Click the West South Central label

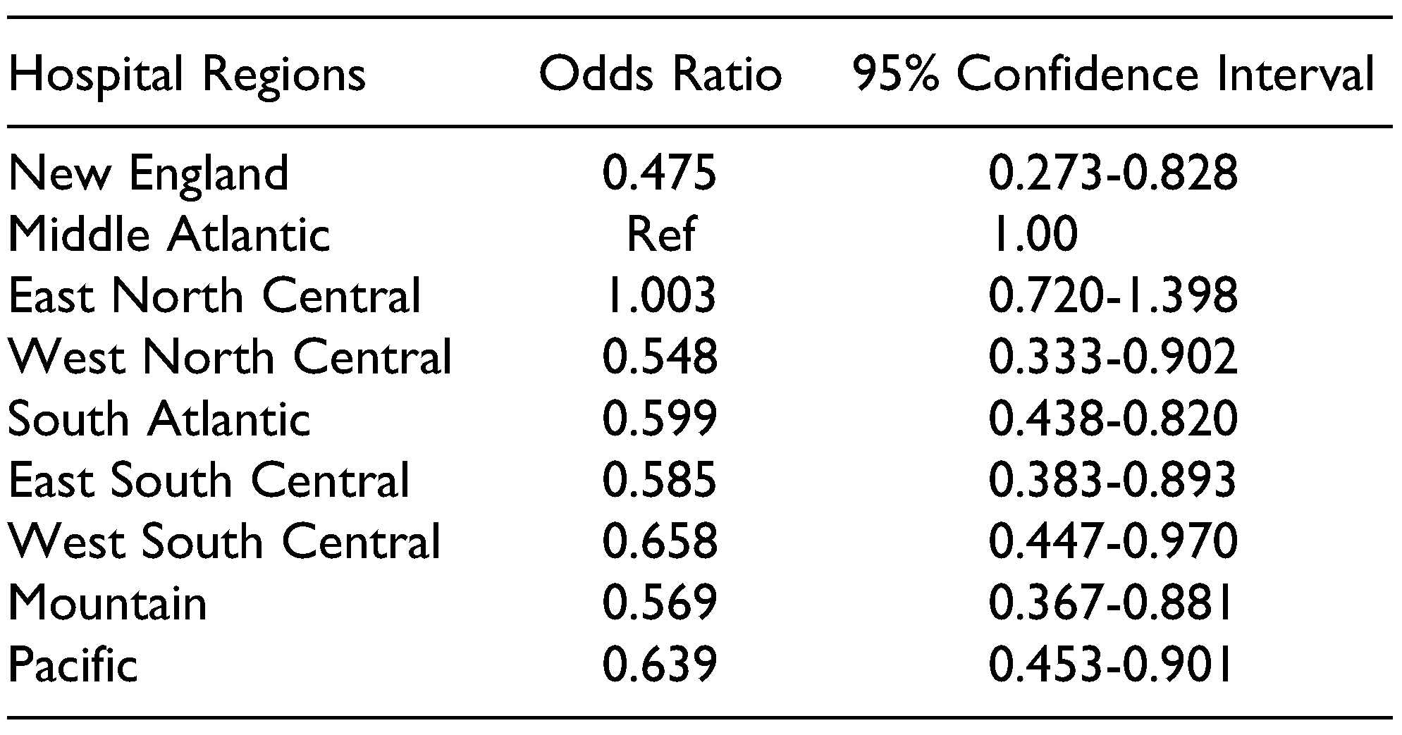click(225, 541)
